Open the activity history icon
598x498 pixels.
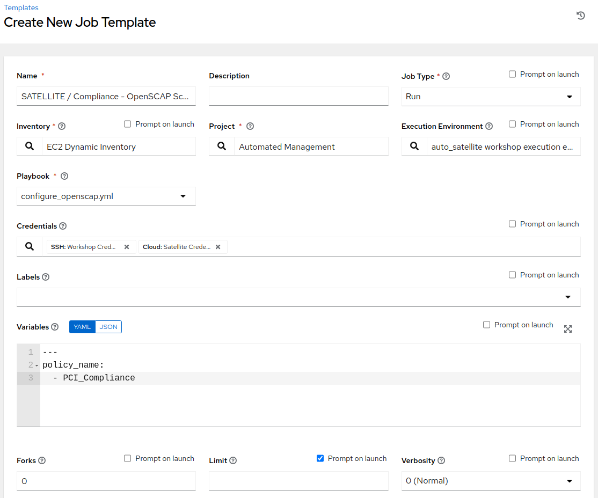point(580,16)
